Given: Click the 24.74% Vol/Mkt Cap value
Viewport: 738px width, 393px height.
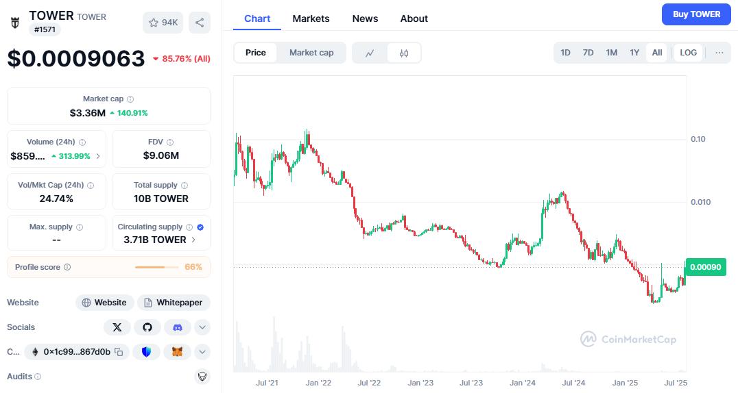Looking at the screenshot, I should pos(56,199).
